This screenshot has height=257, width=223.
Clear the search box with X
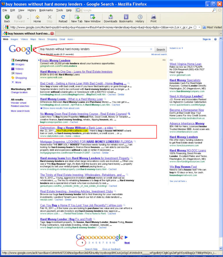[151, 49]
